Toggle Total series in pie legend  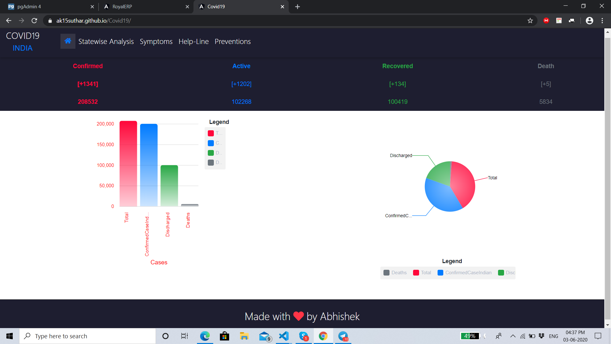click(x=422, y=273)
